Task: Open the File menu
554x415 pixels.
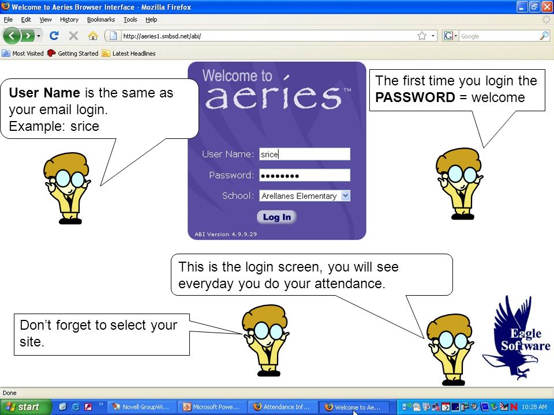Action: (x=8, y=20)
